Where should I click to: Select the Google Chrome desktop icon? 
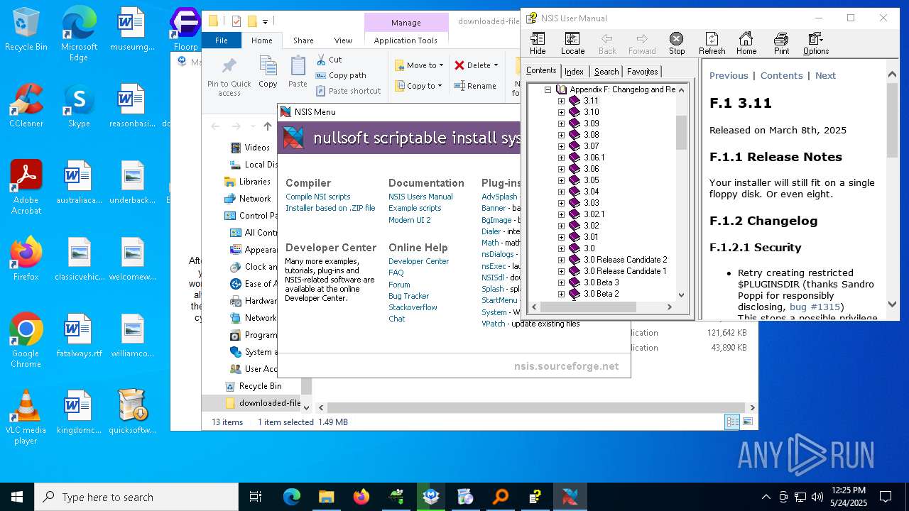coord(26,341)
